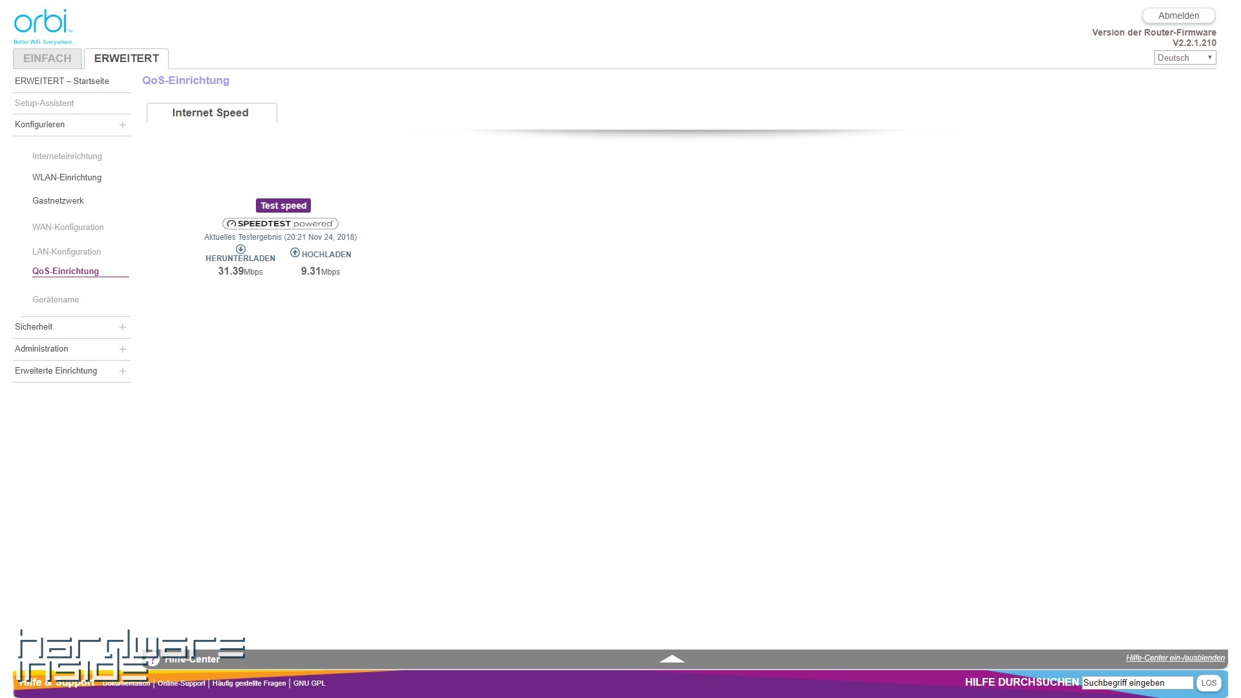The height and width of the screenshot is (698, 1241).
Task: Click the Abmelden logout button
Action: point(1178,16)
